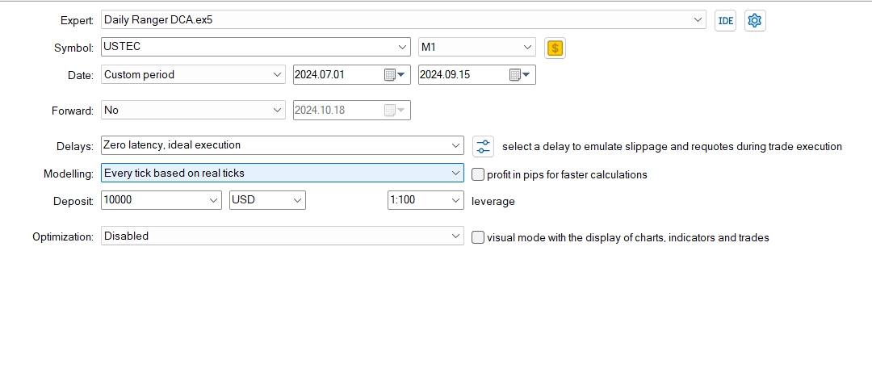Screen dimensions: 872x389
Task: Open the M1 timeframe dropdown
Action: tap(528, 48)
